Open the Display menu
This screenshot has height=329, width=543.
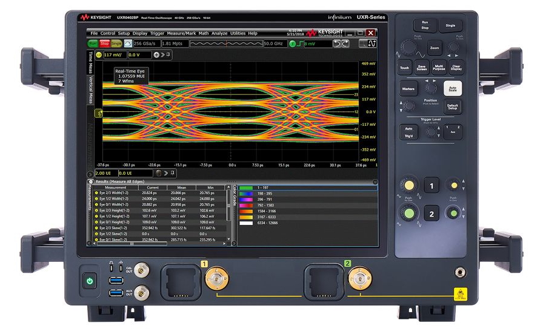140,33
